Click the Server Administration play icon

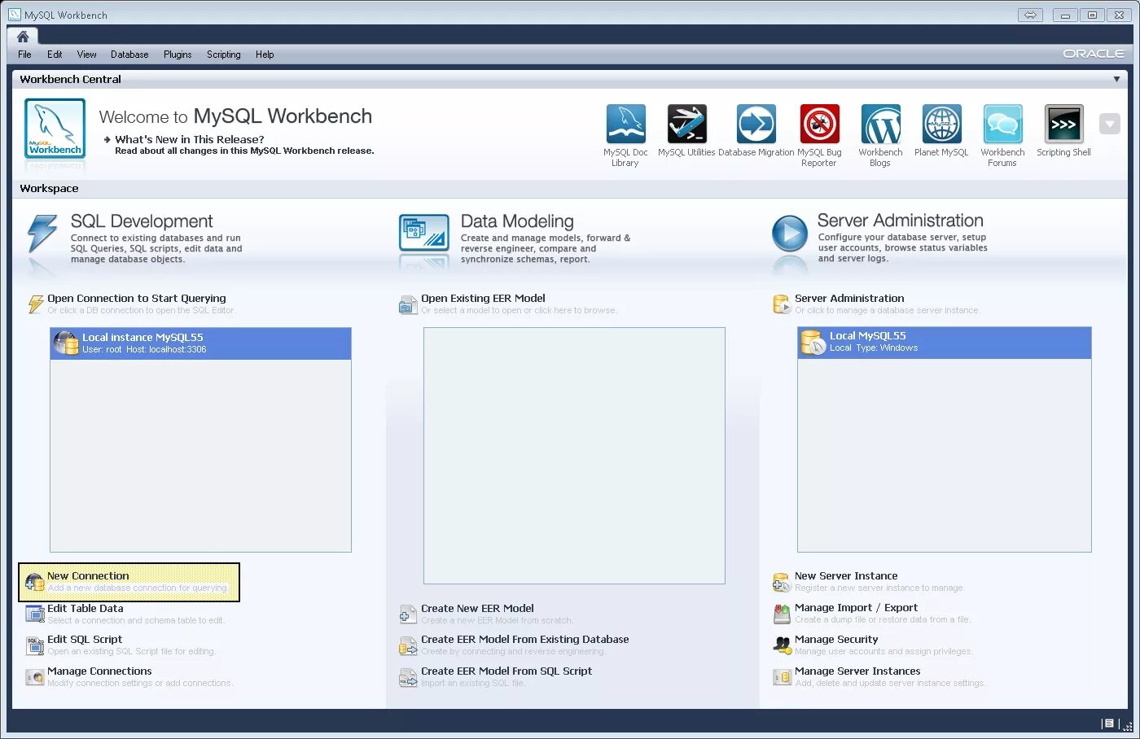789,234
